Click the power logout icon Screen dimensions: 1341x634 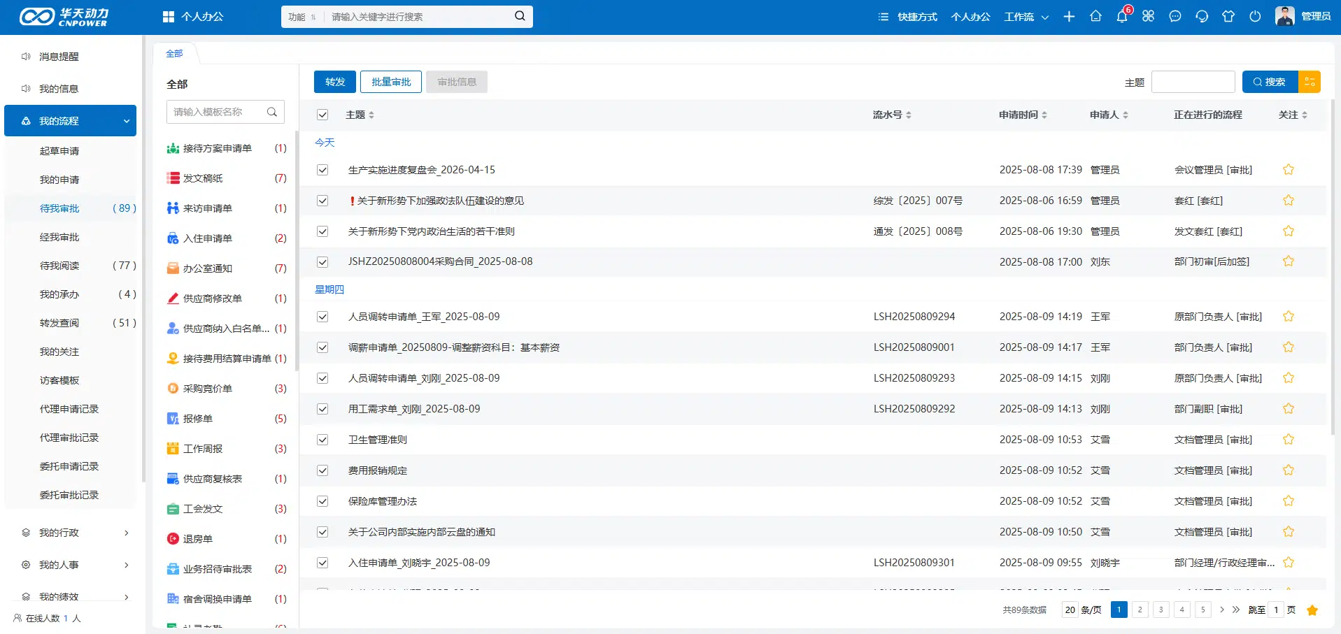(1255, 16)
